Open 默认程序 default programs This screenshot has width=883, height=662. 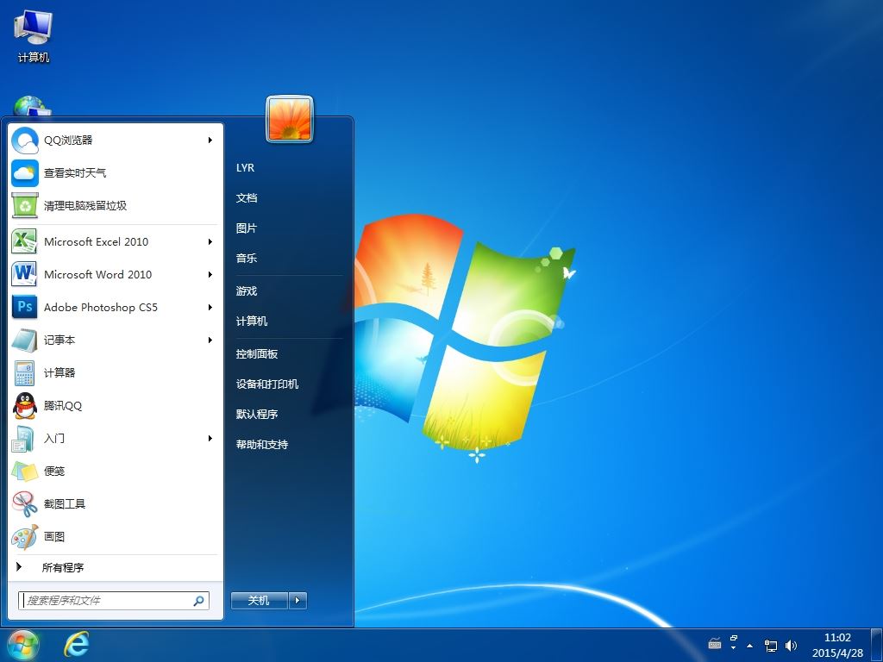(257, 415)
